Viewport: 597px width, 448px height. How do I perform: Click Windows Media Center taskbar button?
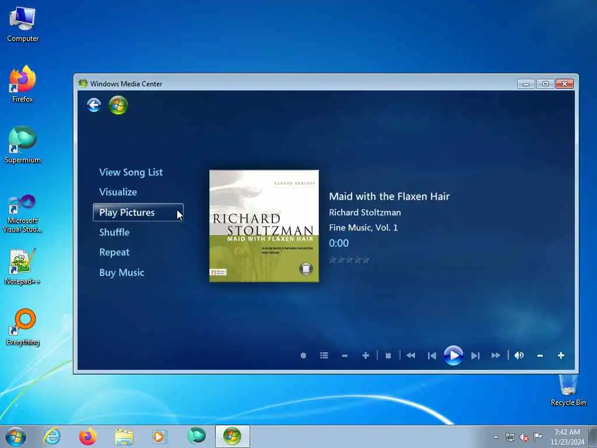(232, 436)
